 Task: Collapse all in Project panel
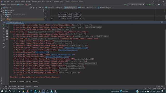36,8
